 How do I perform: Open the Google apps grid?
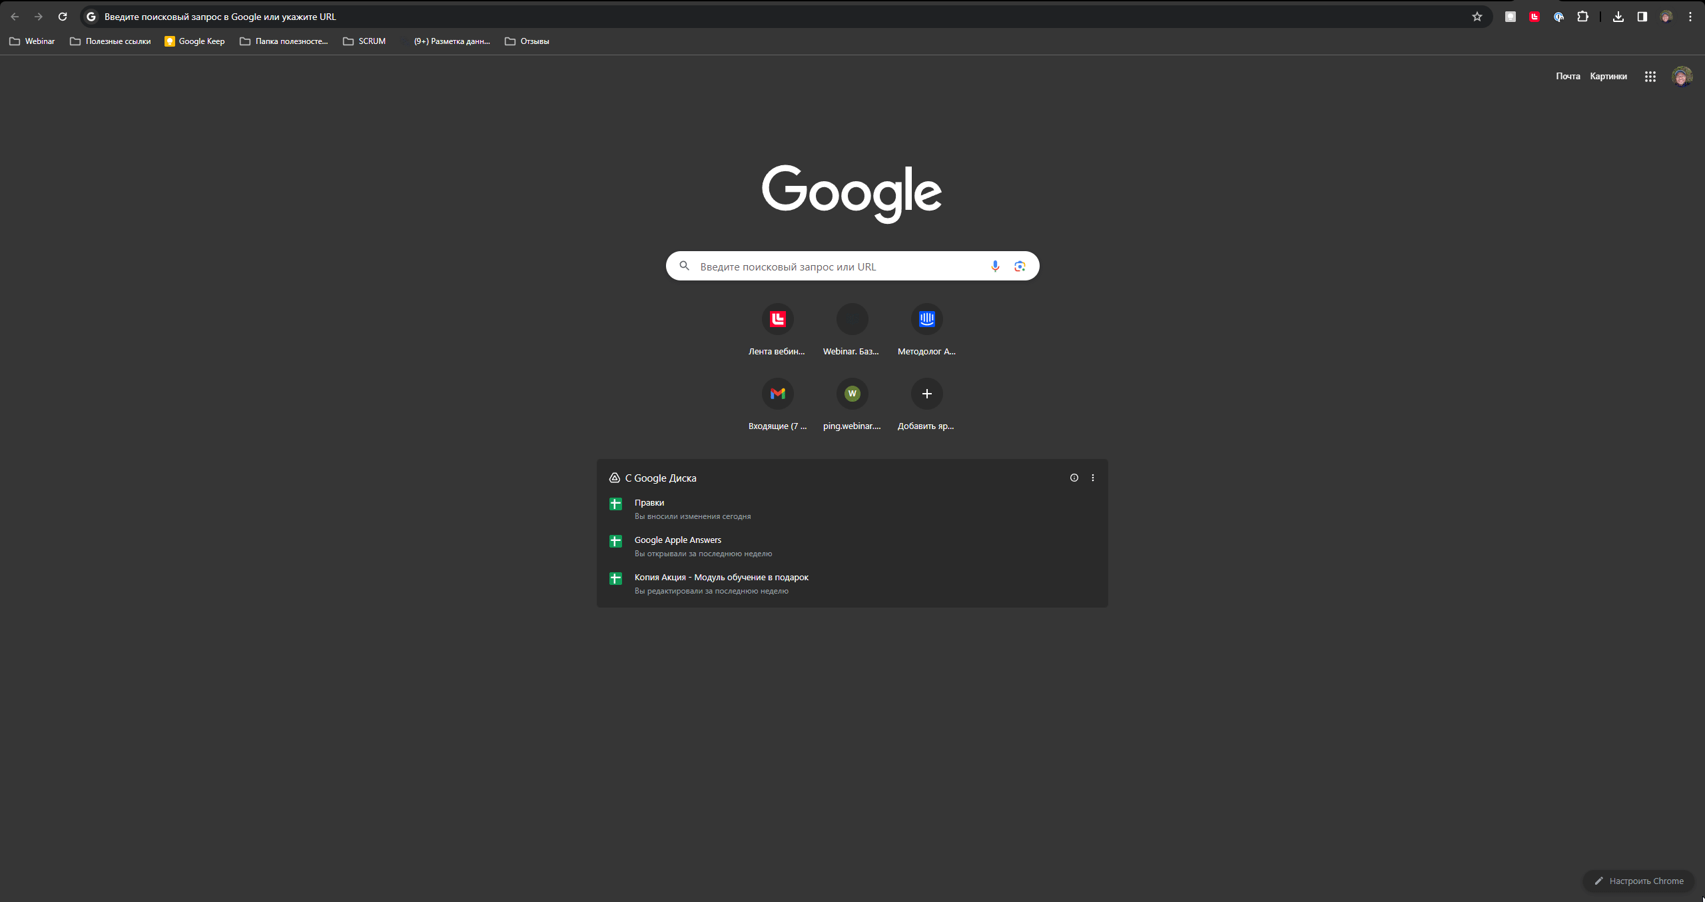coord(1650,77)
